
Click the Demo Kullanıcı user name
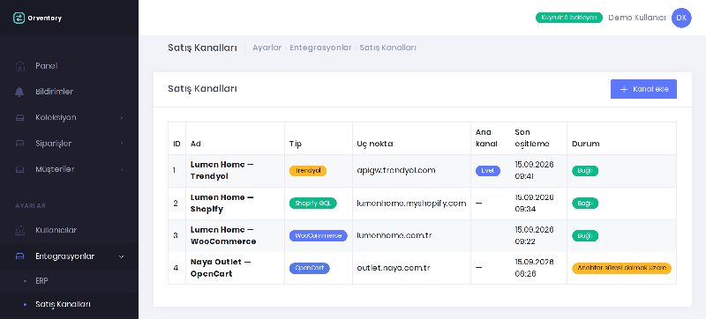(636, 18)
